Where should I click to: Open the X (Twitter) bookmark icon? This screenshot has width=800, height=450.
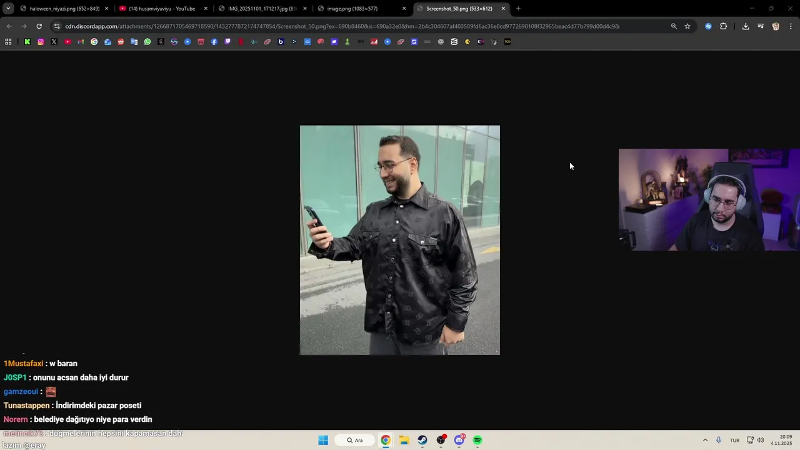tap(54, 42)
